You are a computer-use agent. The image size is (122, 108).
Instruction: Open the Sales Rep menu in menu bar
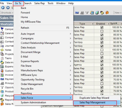[39, 3]
